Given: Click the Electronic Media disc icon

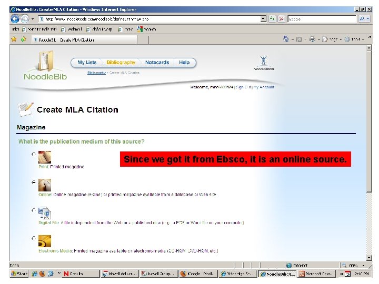Looking at the screenshot, I should tap(45, 241).
